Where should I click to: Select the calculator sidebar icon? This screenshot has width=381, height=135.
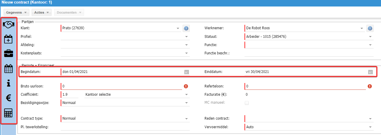[x=9, y=113]
